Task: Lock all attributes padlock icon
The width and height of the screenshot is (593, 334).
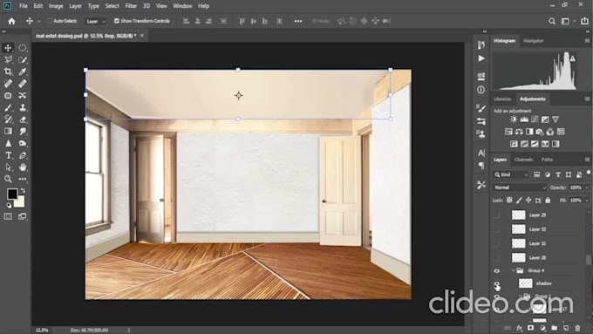Action: [x=548, y=200]
